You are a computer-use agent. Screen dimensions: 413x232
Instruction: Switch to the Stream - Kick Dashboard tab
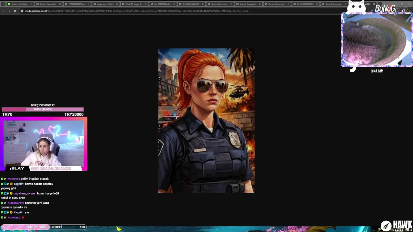click(20, 4)
